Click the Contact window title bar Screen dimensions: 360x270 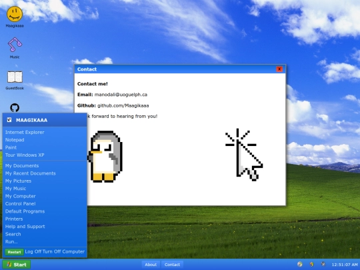coord(180,69)
